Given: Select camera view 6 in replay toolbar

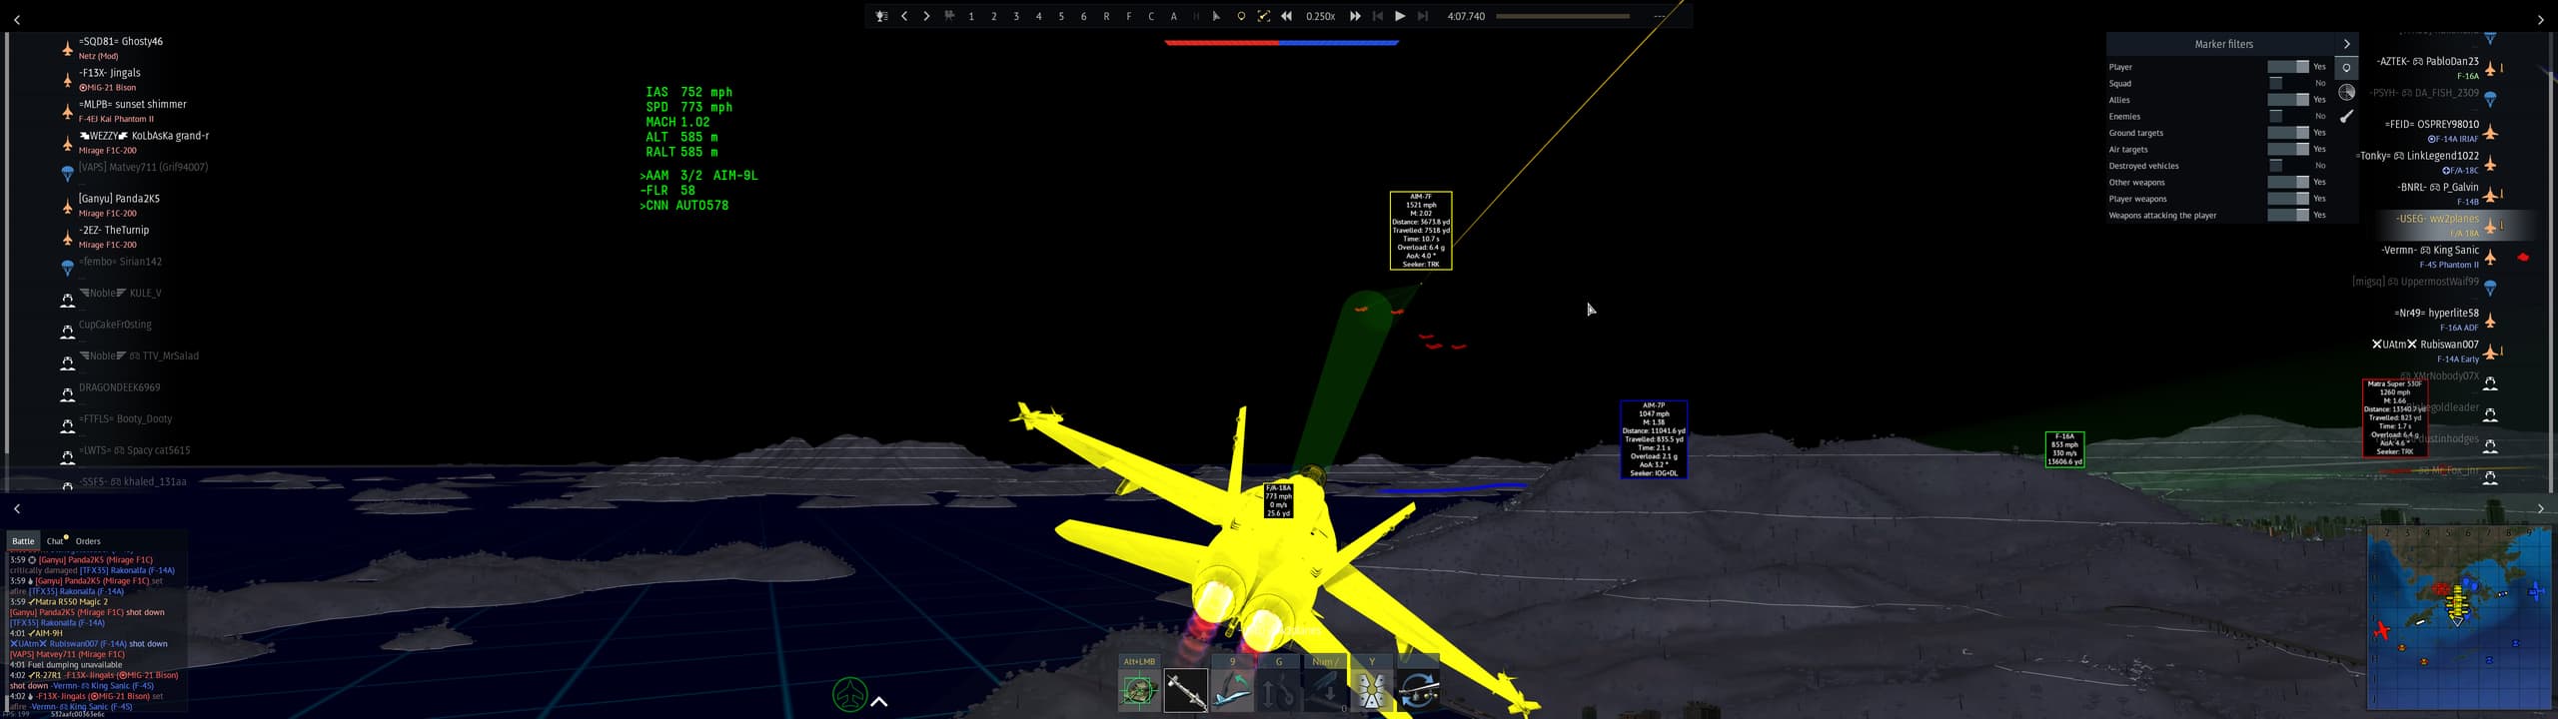Looking at the screenshot, I should (1083, 16).
